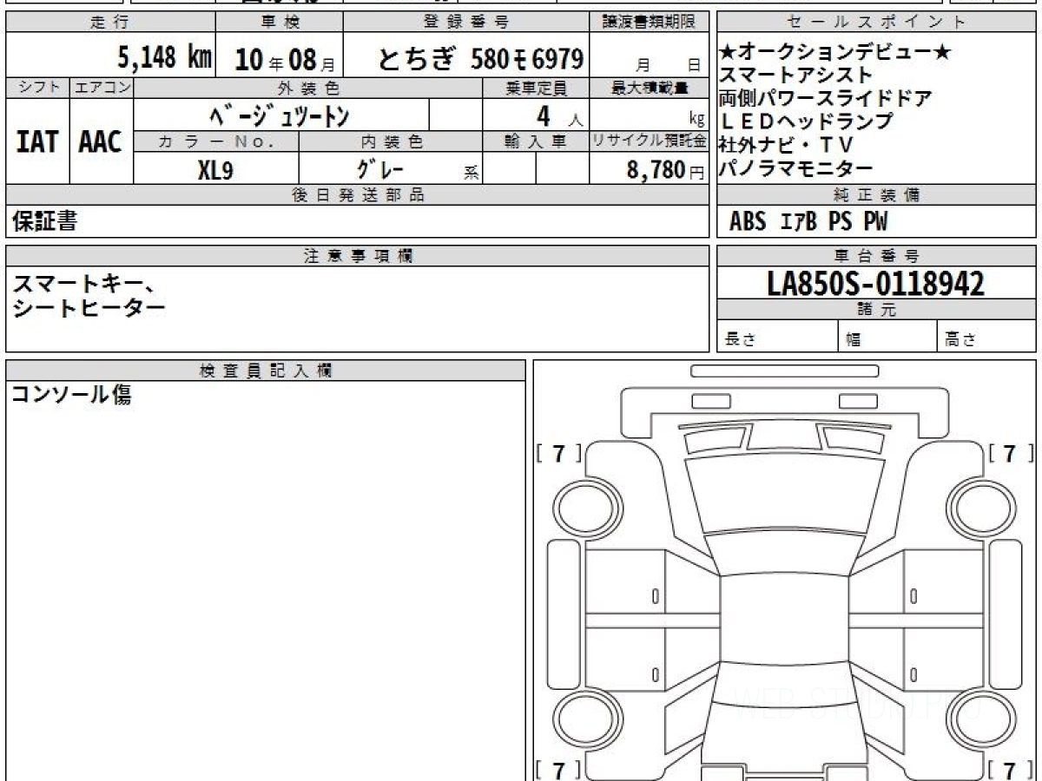The width and height of the screenshot is (1042, 781).
Task: Click the セールスポイント header
Action: pyautogui.click(x=876, y=23)
